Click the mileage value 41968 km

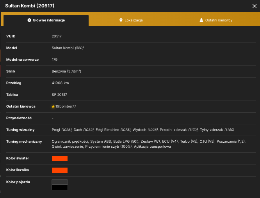pyautogui.click(x=61, y=83)
